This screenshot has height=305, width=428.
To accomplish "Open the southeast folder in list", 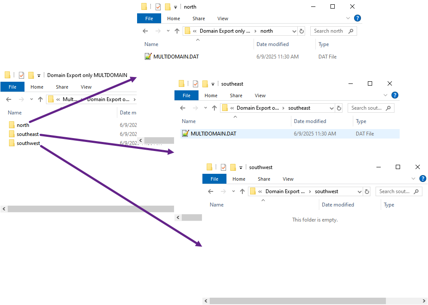I will 28,134.
